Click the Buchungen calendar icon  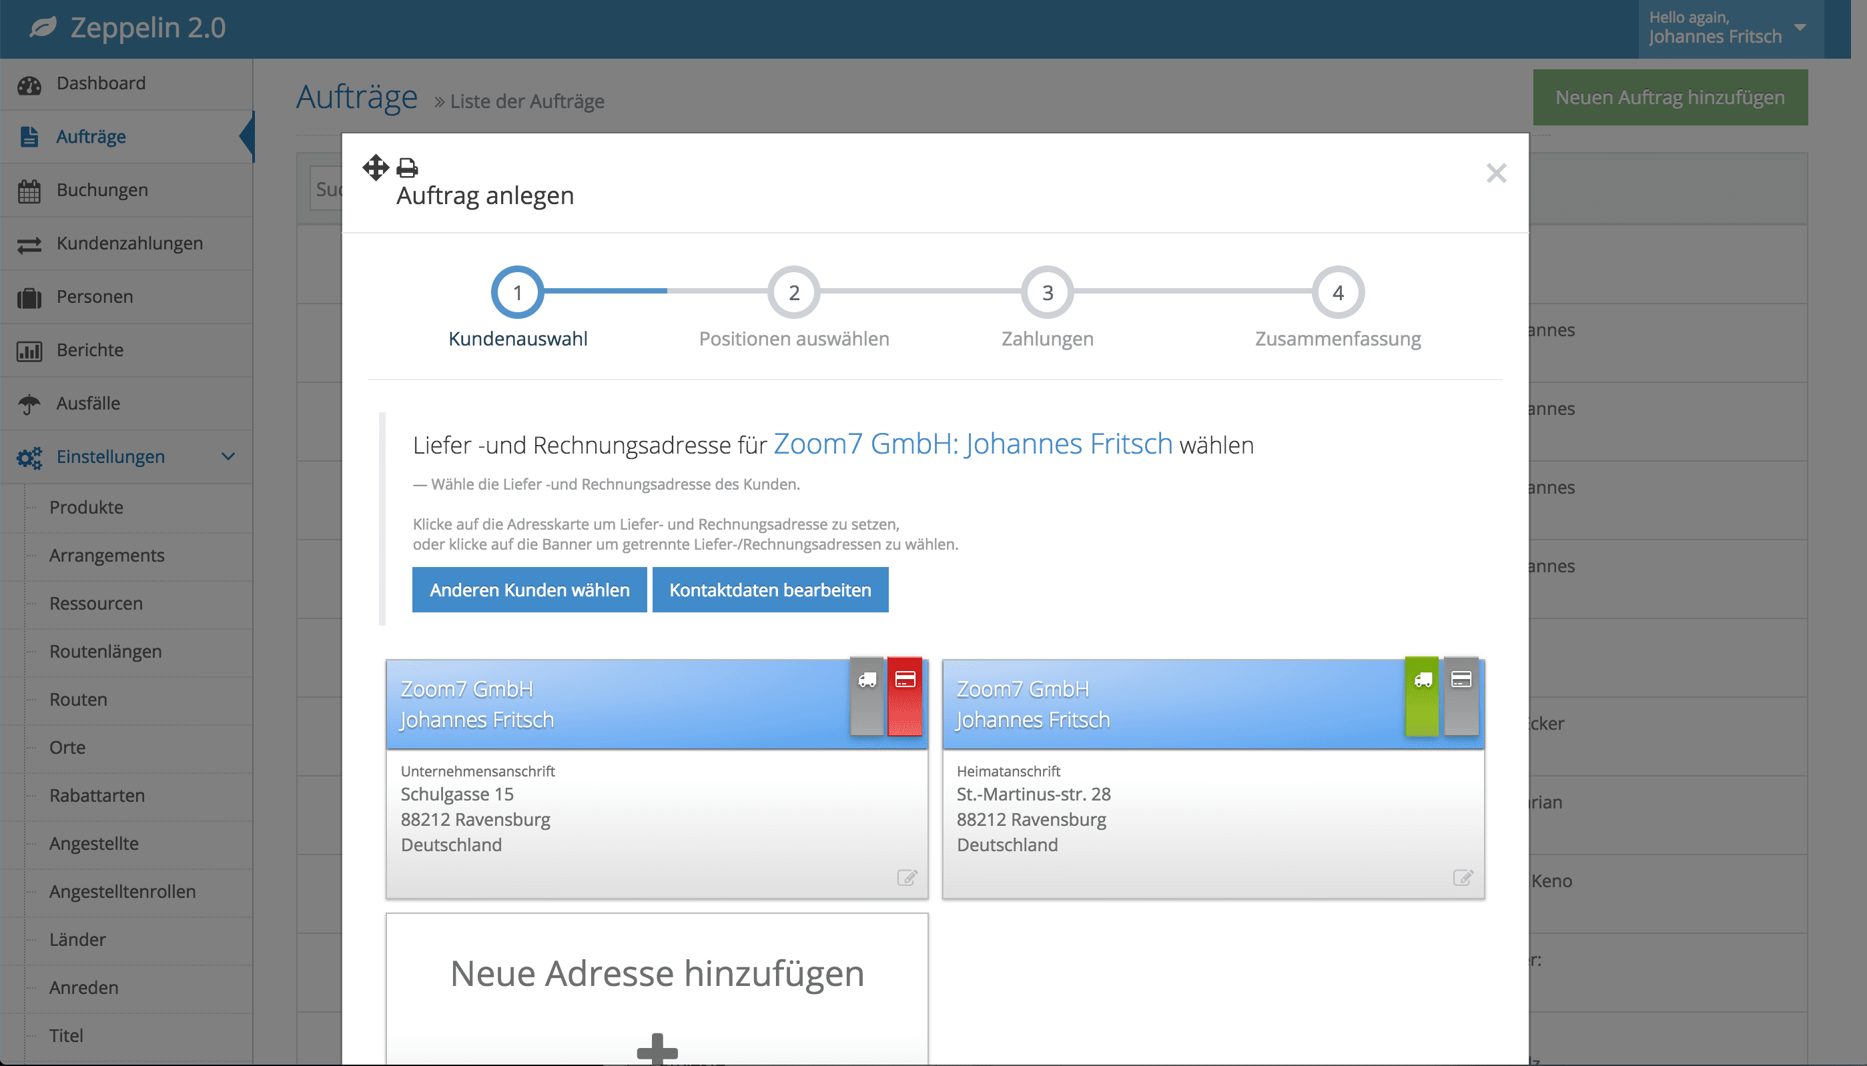[29, 191]
